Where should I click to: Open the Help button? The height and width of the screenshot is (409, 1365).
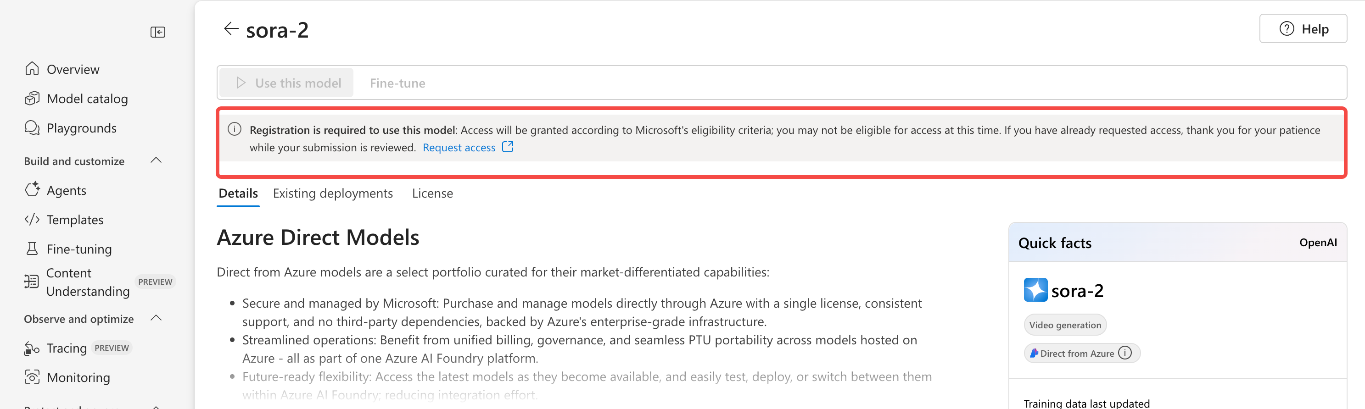(1303, 29)
